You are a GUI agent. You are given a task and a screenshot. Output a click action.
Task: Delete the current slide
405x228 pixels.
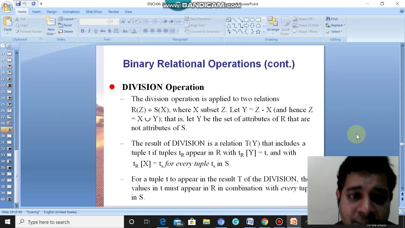tap(65, 32)
